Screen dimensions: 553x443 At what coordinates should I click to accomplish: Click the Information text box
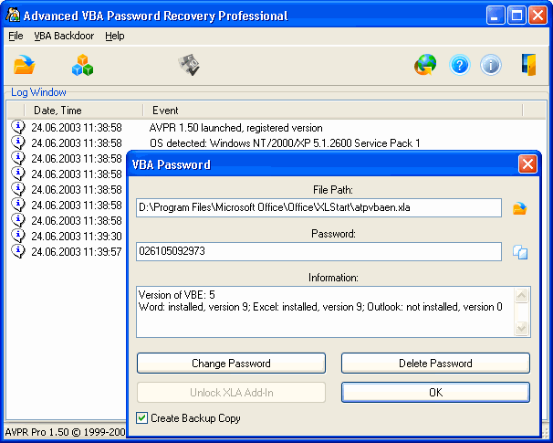(333, 312)
